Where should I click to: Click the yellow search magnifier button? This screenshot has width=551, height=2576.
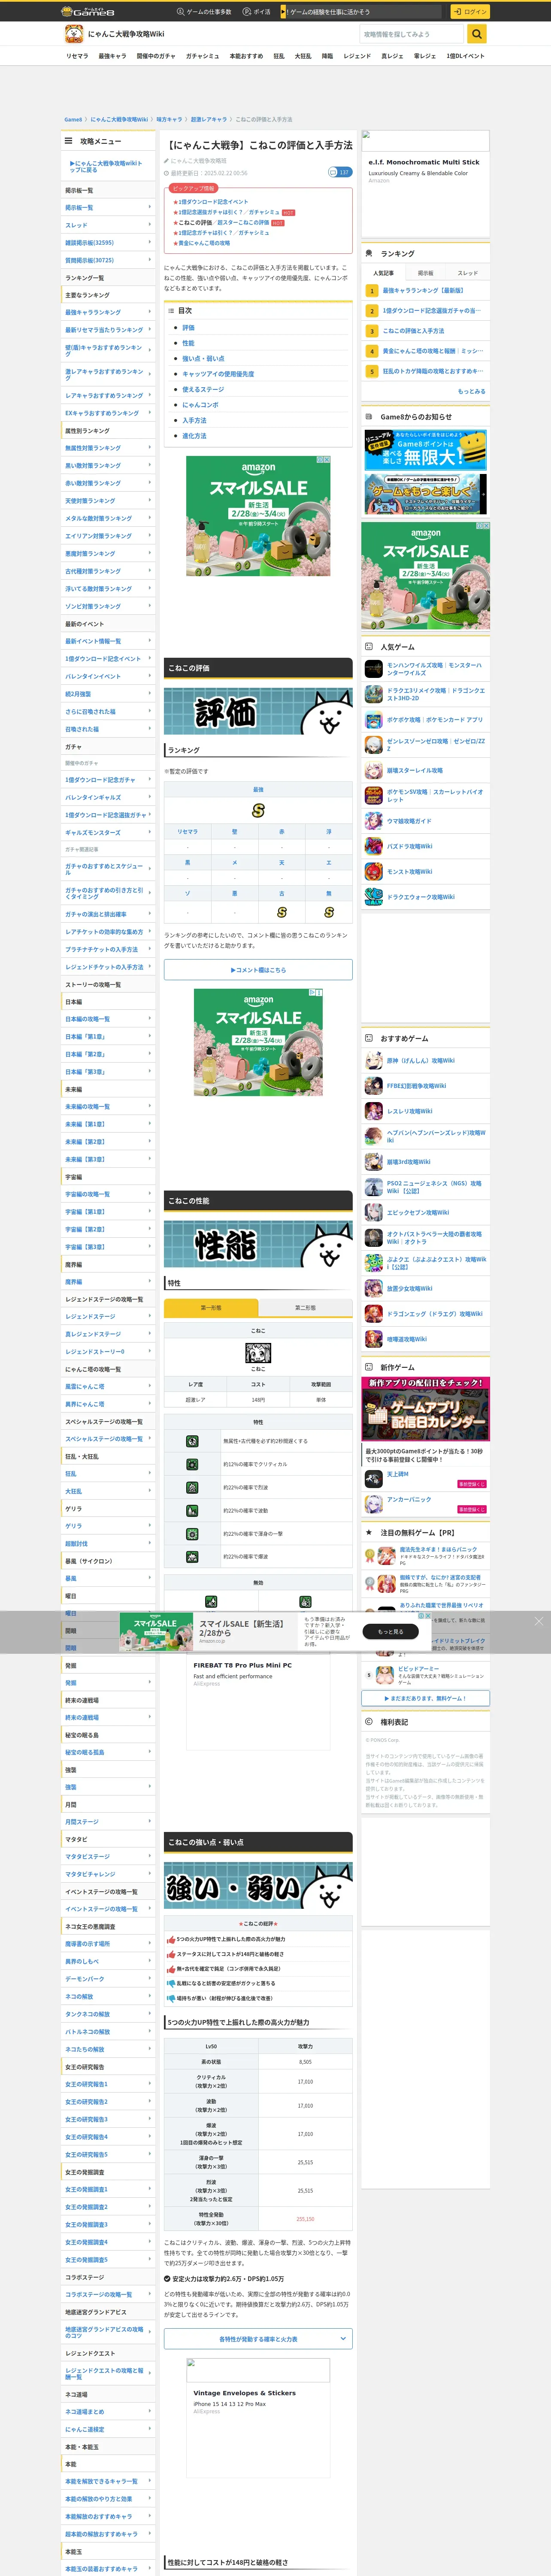(477, 34)
